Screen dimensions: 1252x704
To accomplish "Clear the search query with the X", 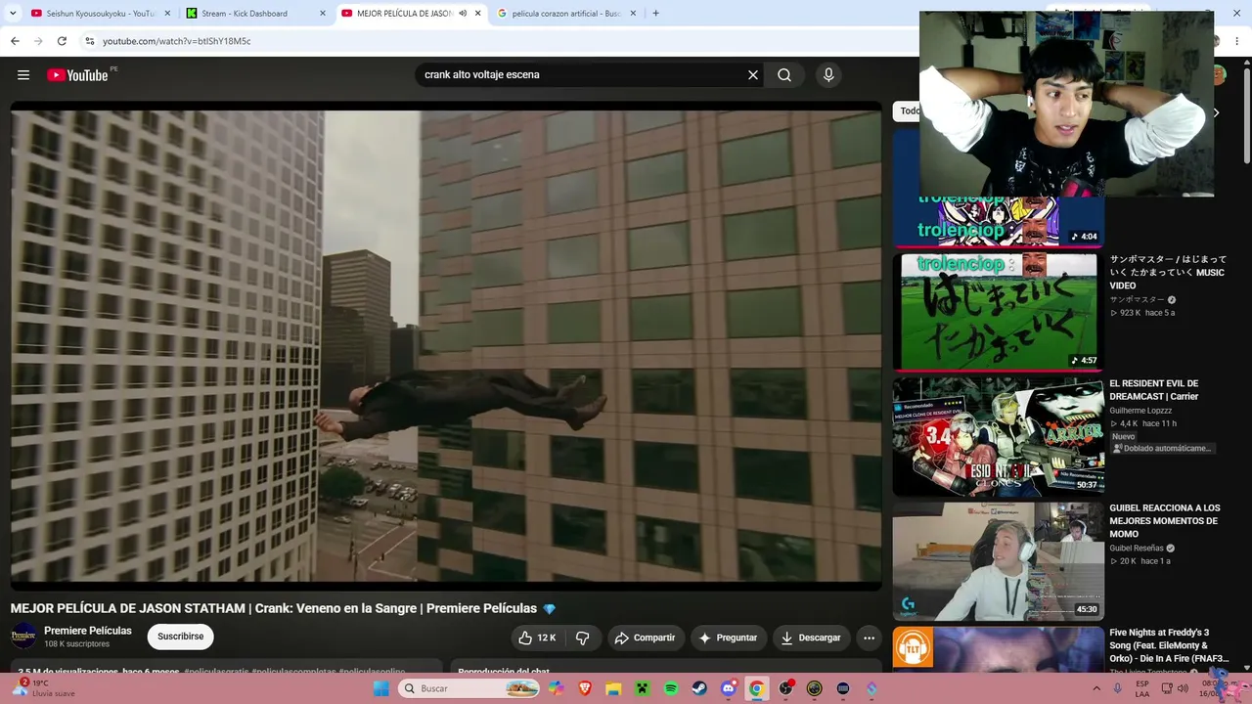I will point(753,75).
